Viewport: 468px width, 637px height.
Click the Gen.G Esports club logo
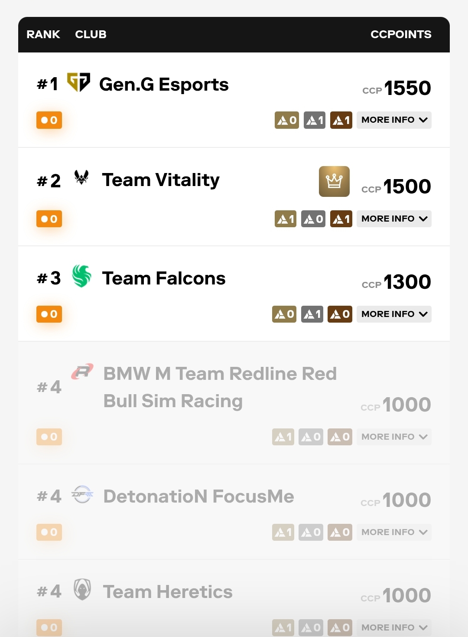(x=78, y=82)
